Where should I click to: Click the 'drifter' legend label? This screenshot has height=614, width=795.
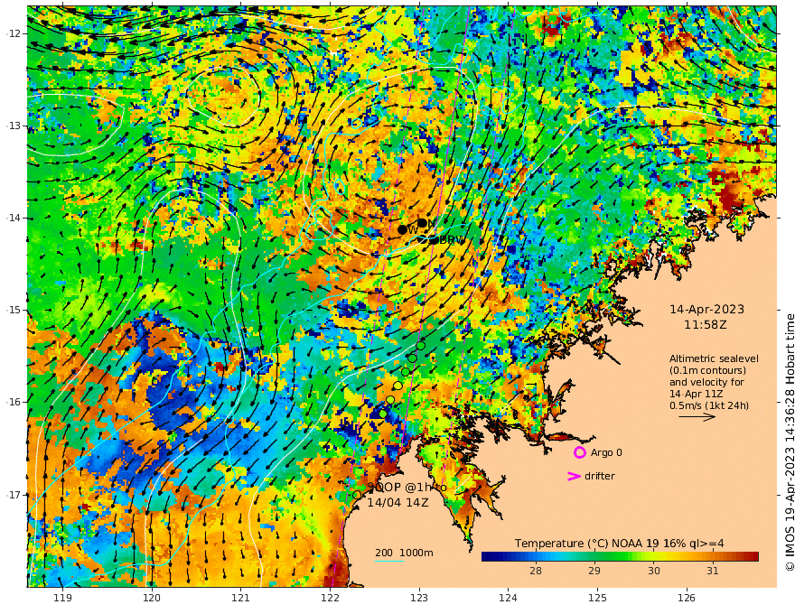click(x=599, y=476)
